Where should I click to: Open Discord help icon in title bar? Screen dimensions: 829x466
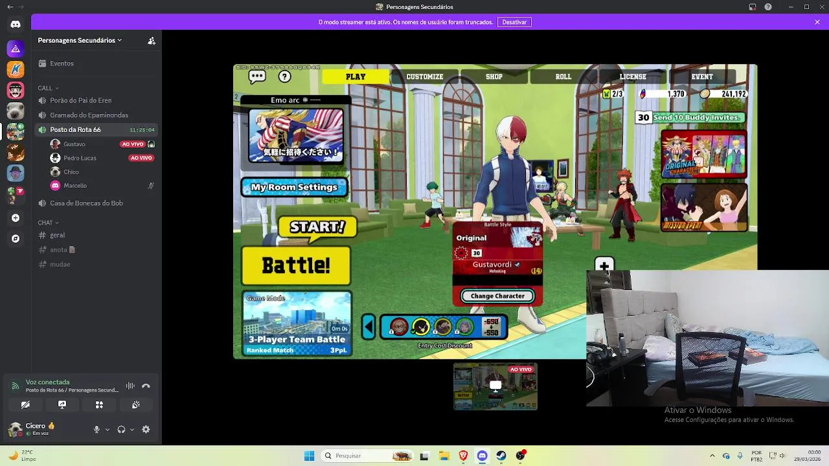(x=768, y=7)
